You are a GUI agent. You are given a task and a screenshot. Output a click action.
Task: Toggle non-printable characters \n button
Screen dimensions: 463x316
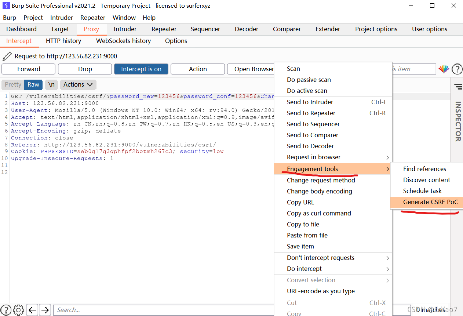(51, 84)
